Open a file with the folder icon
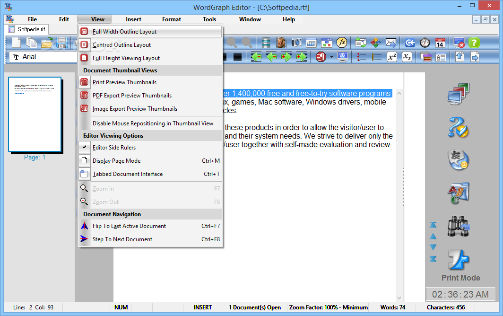 click(x=47, y=43)
